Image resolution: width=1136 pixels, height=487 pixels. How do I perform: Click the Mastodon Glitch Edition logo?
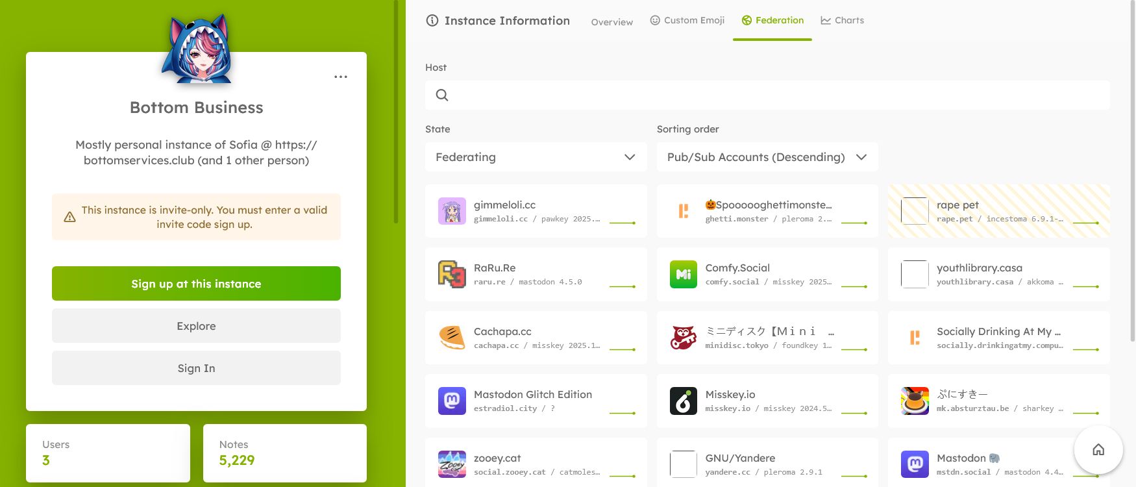click(452, 401)
